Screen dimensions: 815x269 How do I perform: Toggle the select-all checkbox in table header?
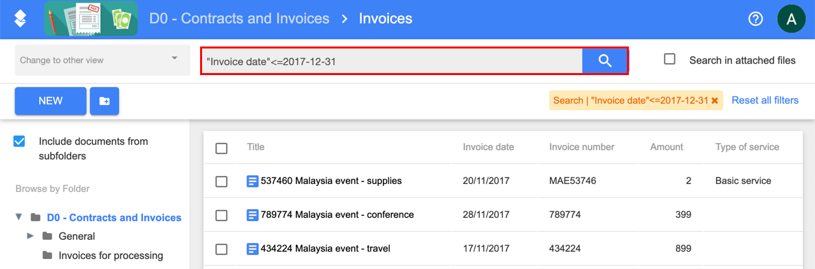click(221, 148)
